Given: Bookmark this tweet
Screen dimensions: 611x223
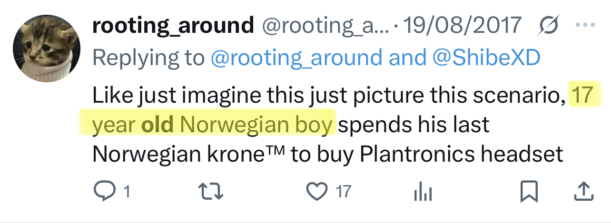Looking at the screenshot, I should (x=529, y=191).
